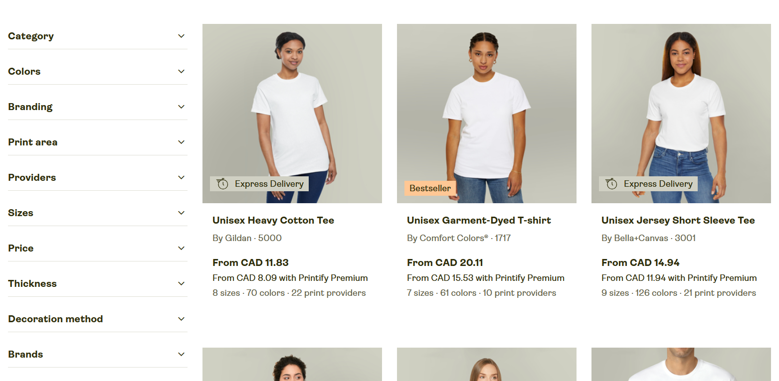This screenshot has width=779, height=381.
Task: Open the Unisex Jersey Short Sleeve Tee title
Action: (678, 220)
